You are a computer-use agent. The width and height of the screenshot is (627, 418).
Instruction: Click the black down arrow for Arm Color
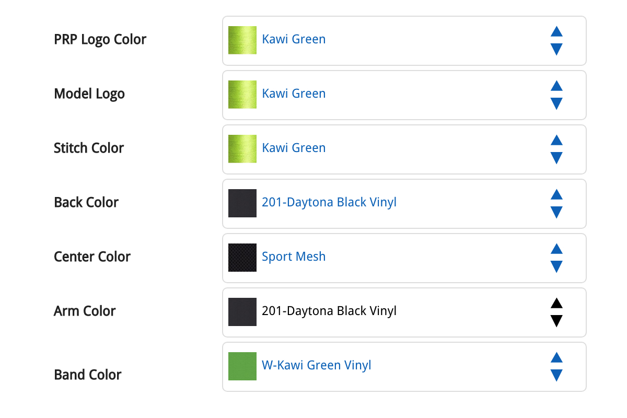[x=556, y=321]
